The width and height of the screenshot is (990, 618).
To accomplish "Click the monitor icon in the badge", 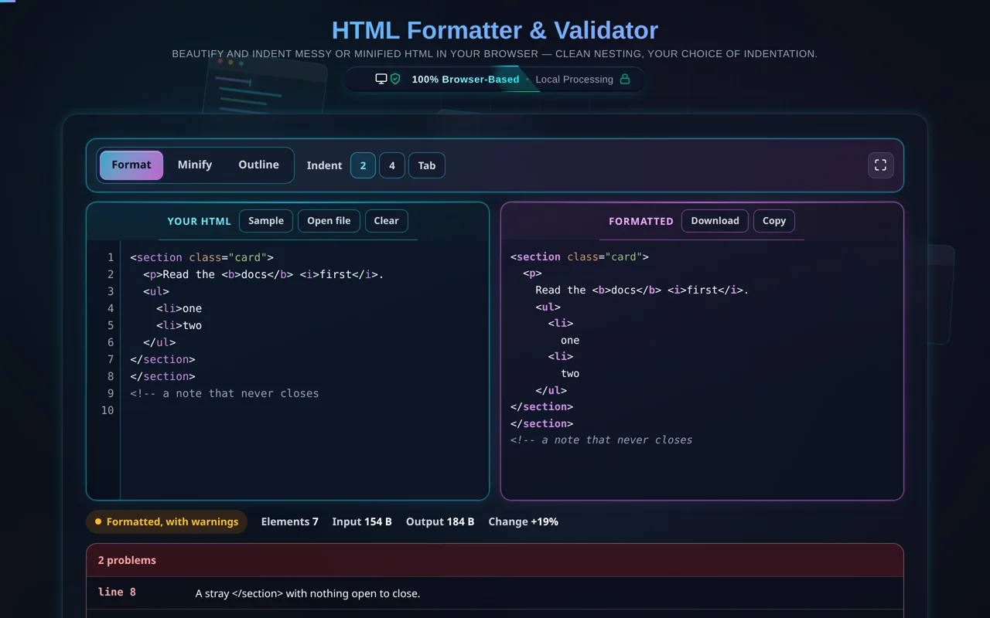I will [381, 79].
